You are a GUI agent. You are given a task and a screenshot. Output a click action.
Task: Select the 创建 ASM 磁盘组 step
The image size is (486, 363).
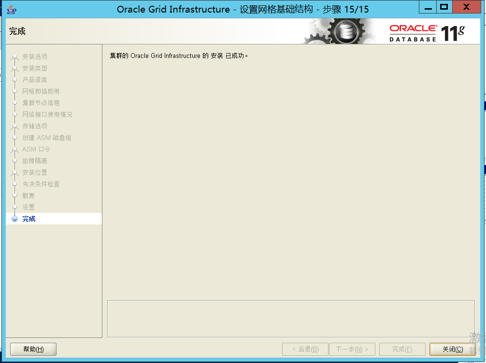(47, 138)
